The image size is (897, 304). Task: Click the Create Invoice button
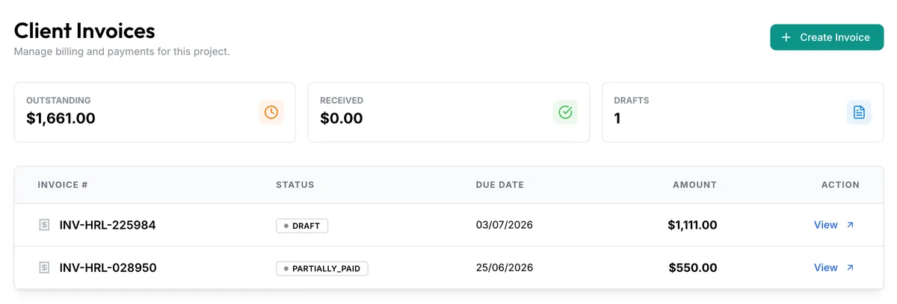827,37
